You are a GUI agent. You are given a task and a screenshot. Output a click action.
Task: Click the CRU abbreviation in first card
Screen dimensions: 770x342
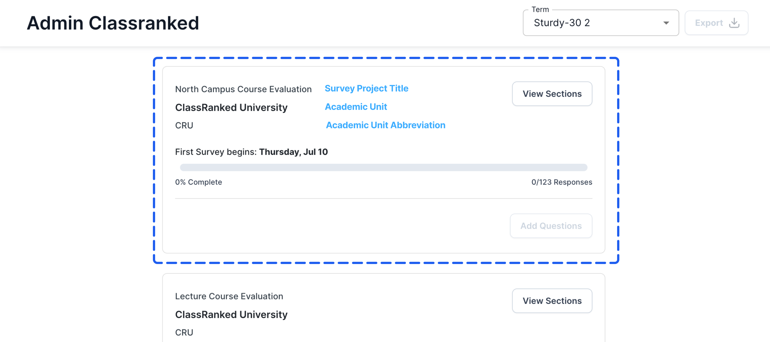click(184, 125)
